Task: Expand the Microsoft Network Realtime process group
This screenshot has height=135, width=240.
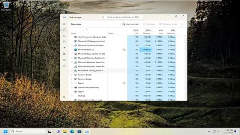Action: pos(72,58)
